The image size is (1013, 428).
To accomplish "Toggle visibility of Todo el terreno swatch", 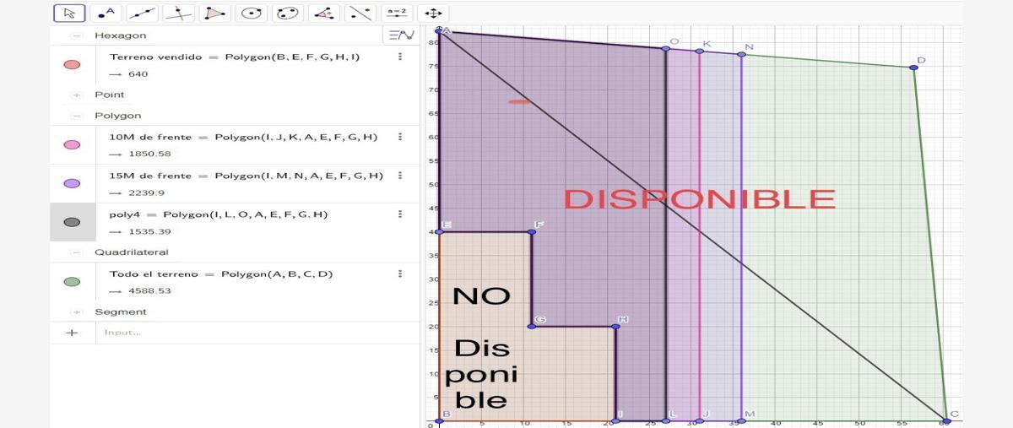I will 72,282.
